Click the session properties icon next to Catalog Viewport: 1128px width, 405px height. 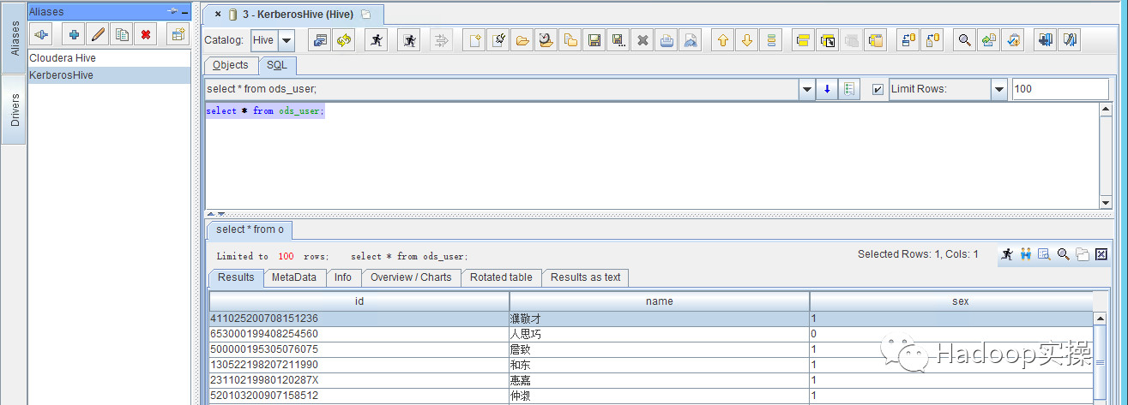(x=320, y=40)
